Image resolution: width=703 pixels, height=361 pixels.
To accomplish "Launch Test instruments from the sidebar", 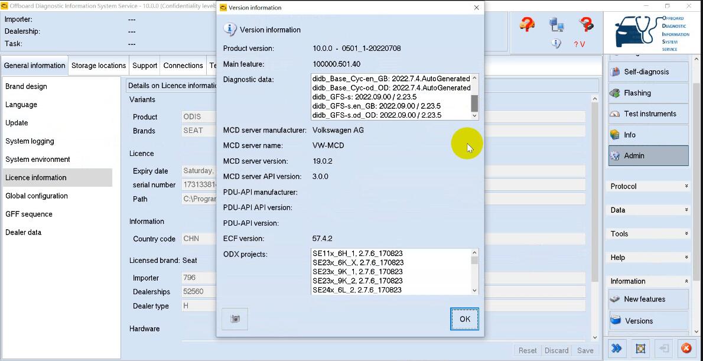I will click(648, 113).
